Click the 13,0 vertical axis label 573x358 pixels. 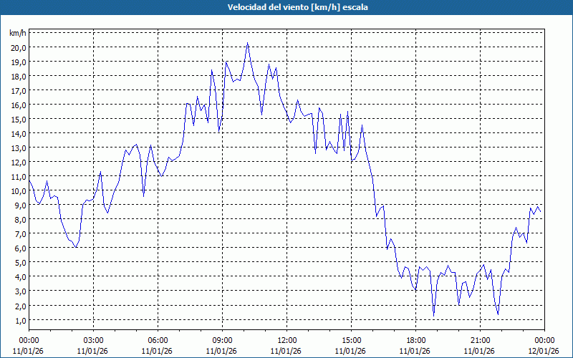(x=18, y=147)
